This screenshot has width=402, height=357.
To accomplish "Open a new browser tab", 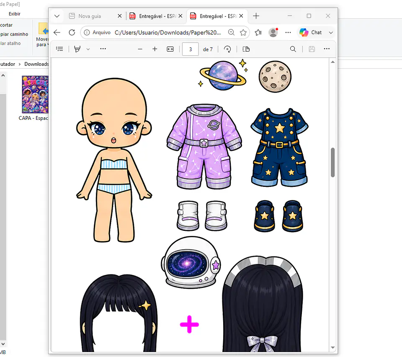I will pyautogui.click(x=256, y=16).
